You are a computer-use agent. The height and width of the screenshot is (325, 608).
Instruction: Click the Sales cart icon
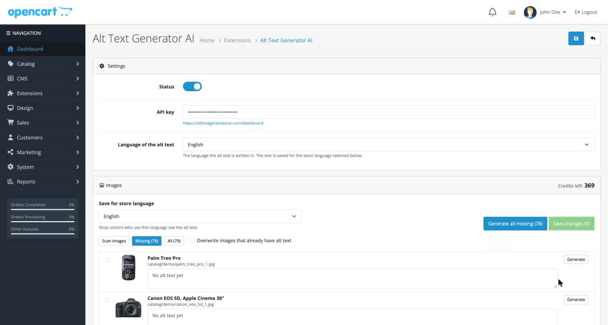pyautogui.click(x=10, y=123)
